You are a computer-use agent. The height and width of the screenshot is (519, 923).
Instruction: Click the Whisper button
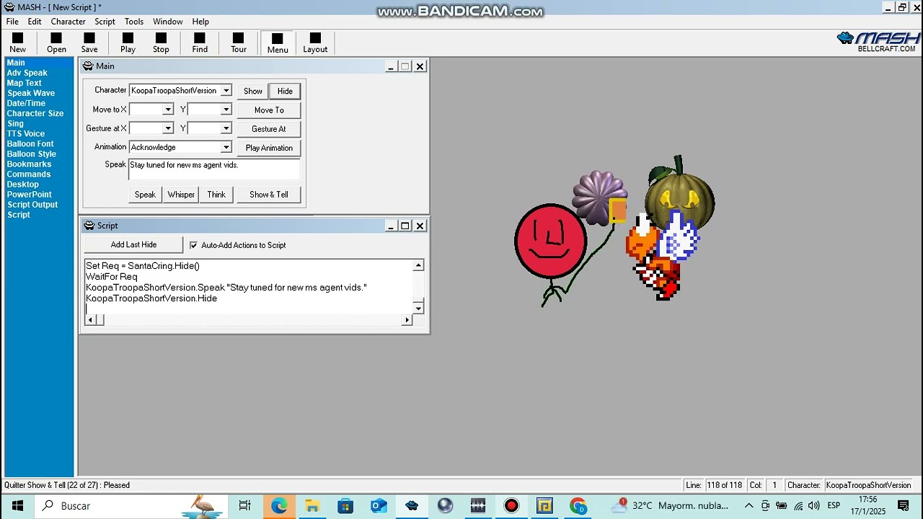[x=181, y=195]
